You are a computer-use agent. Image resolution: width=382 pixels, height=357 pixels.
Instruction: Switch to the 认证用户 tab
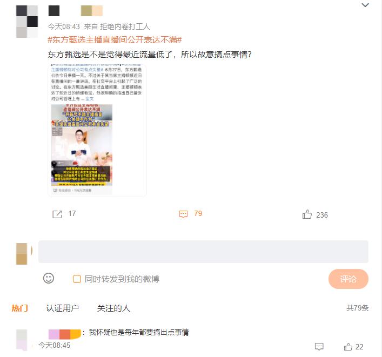coord(62,308)
